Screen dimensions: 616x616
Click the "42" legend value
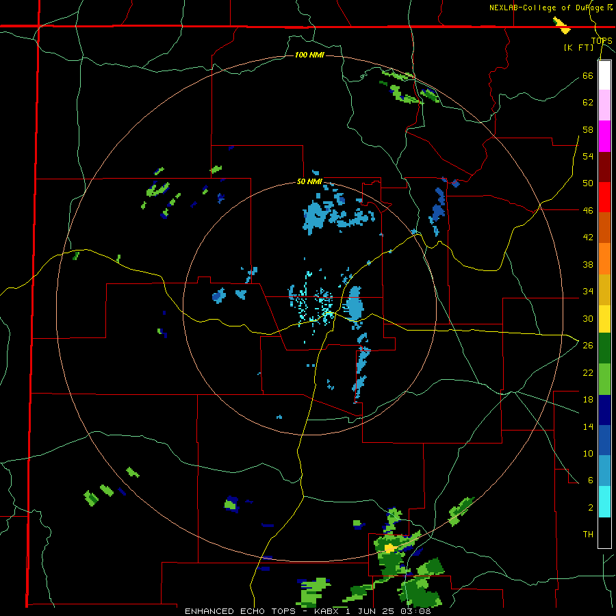coord(588,238)
